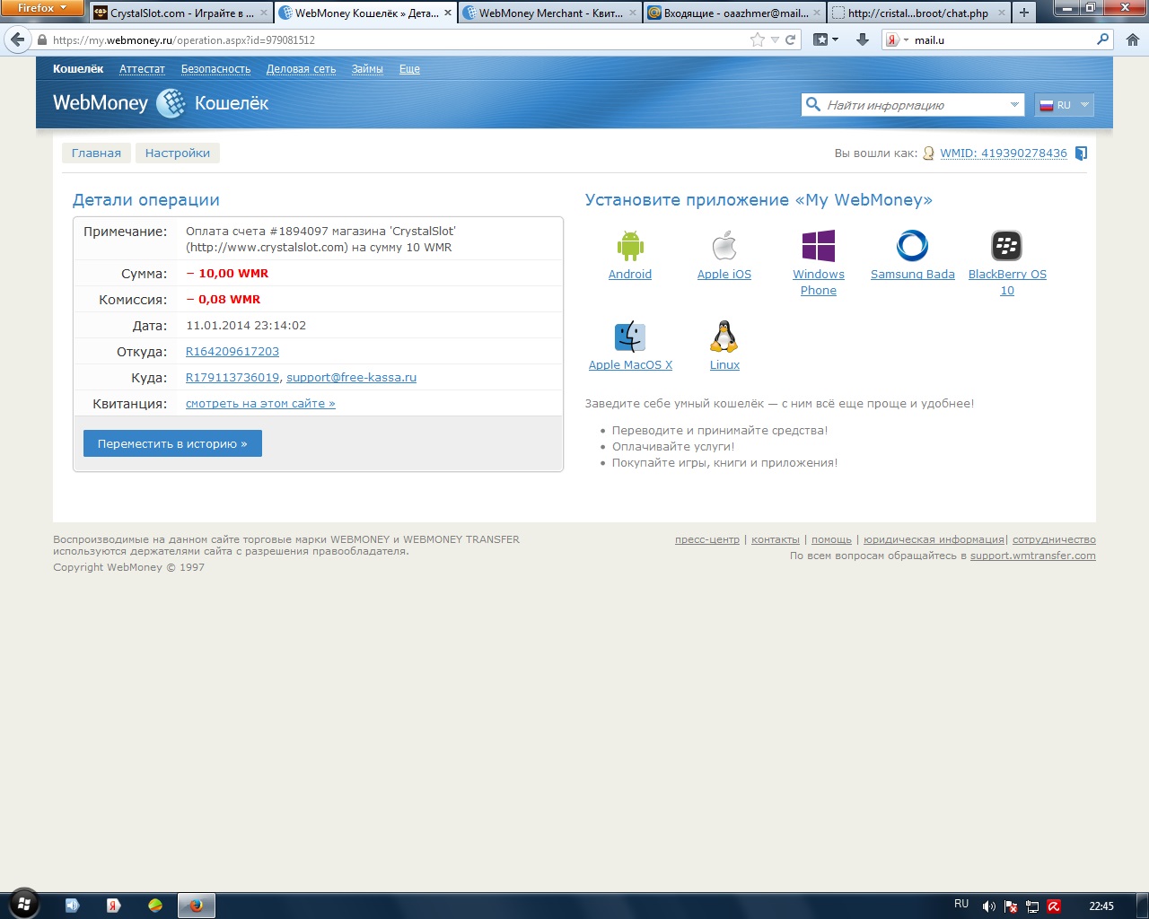Open the Windows Start button

tap(23, 904)
